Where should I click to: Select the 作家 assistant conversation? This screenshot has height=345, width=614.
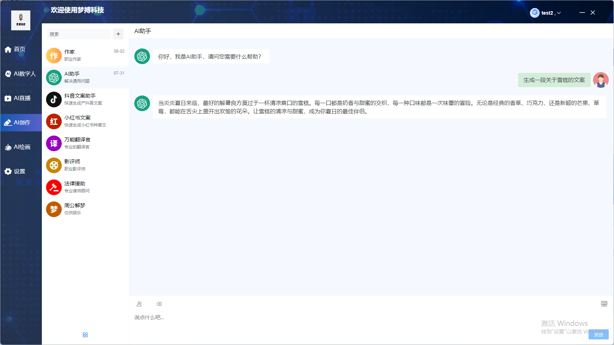point(85,55)
